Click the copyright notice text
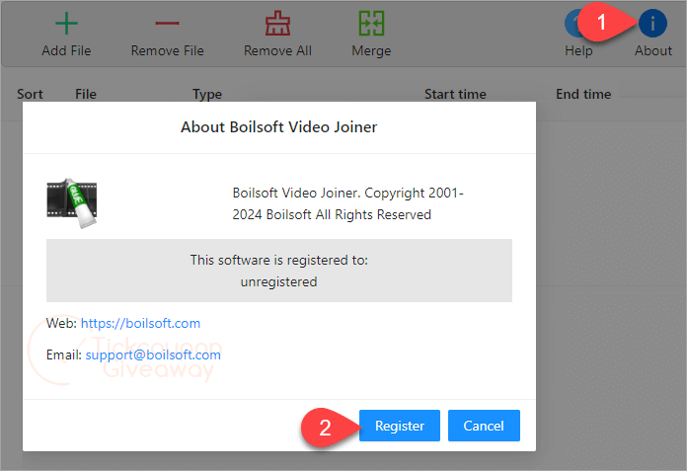 347,203
